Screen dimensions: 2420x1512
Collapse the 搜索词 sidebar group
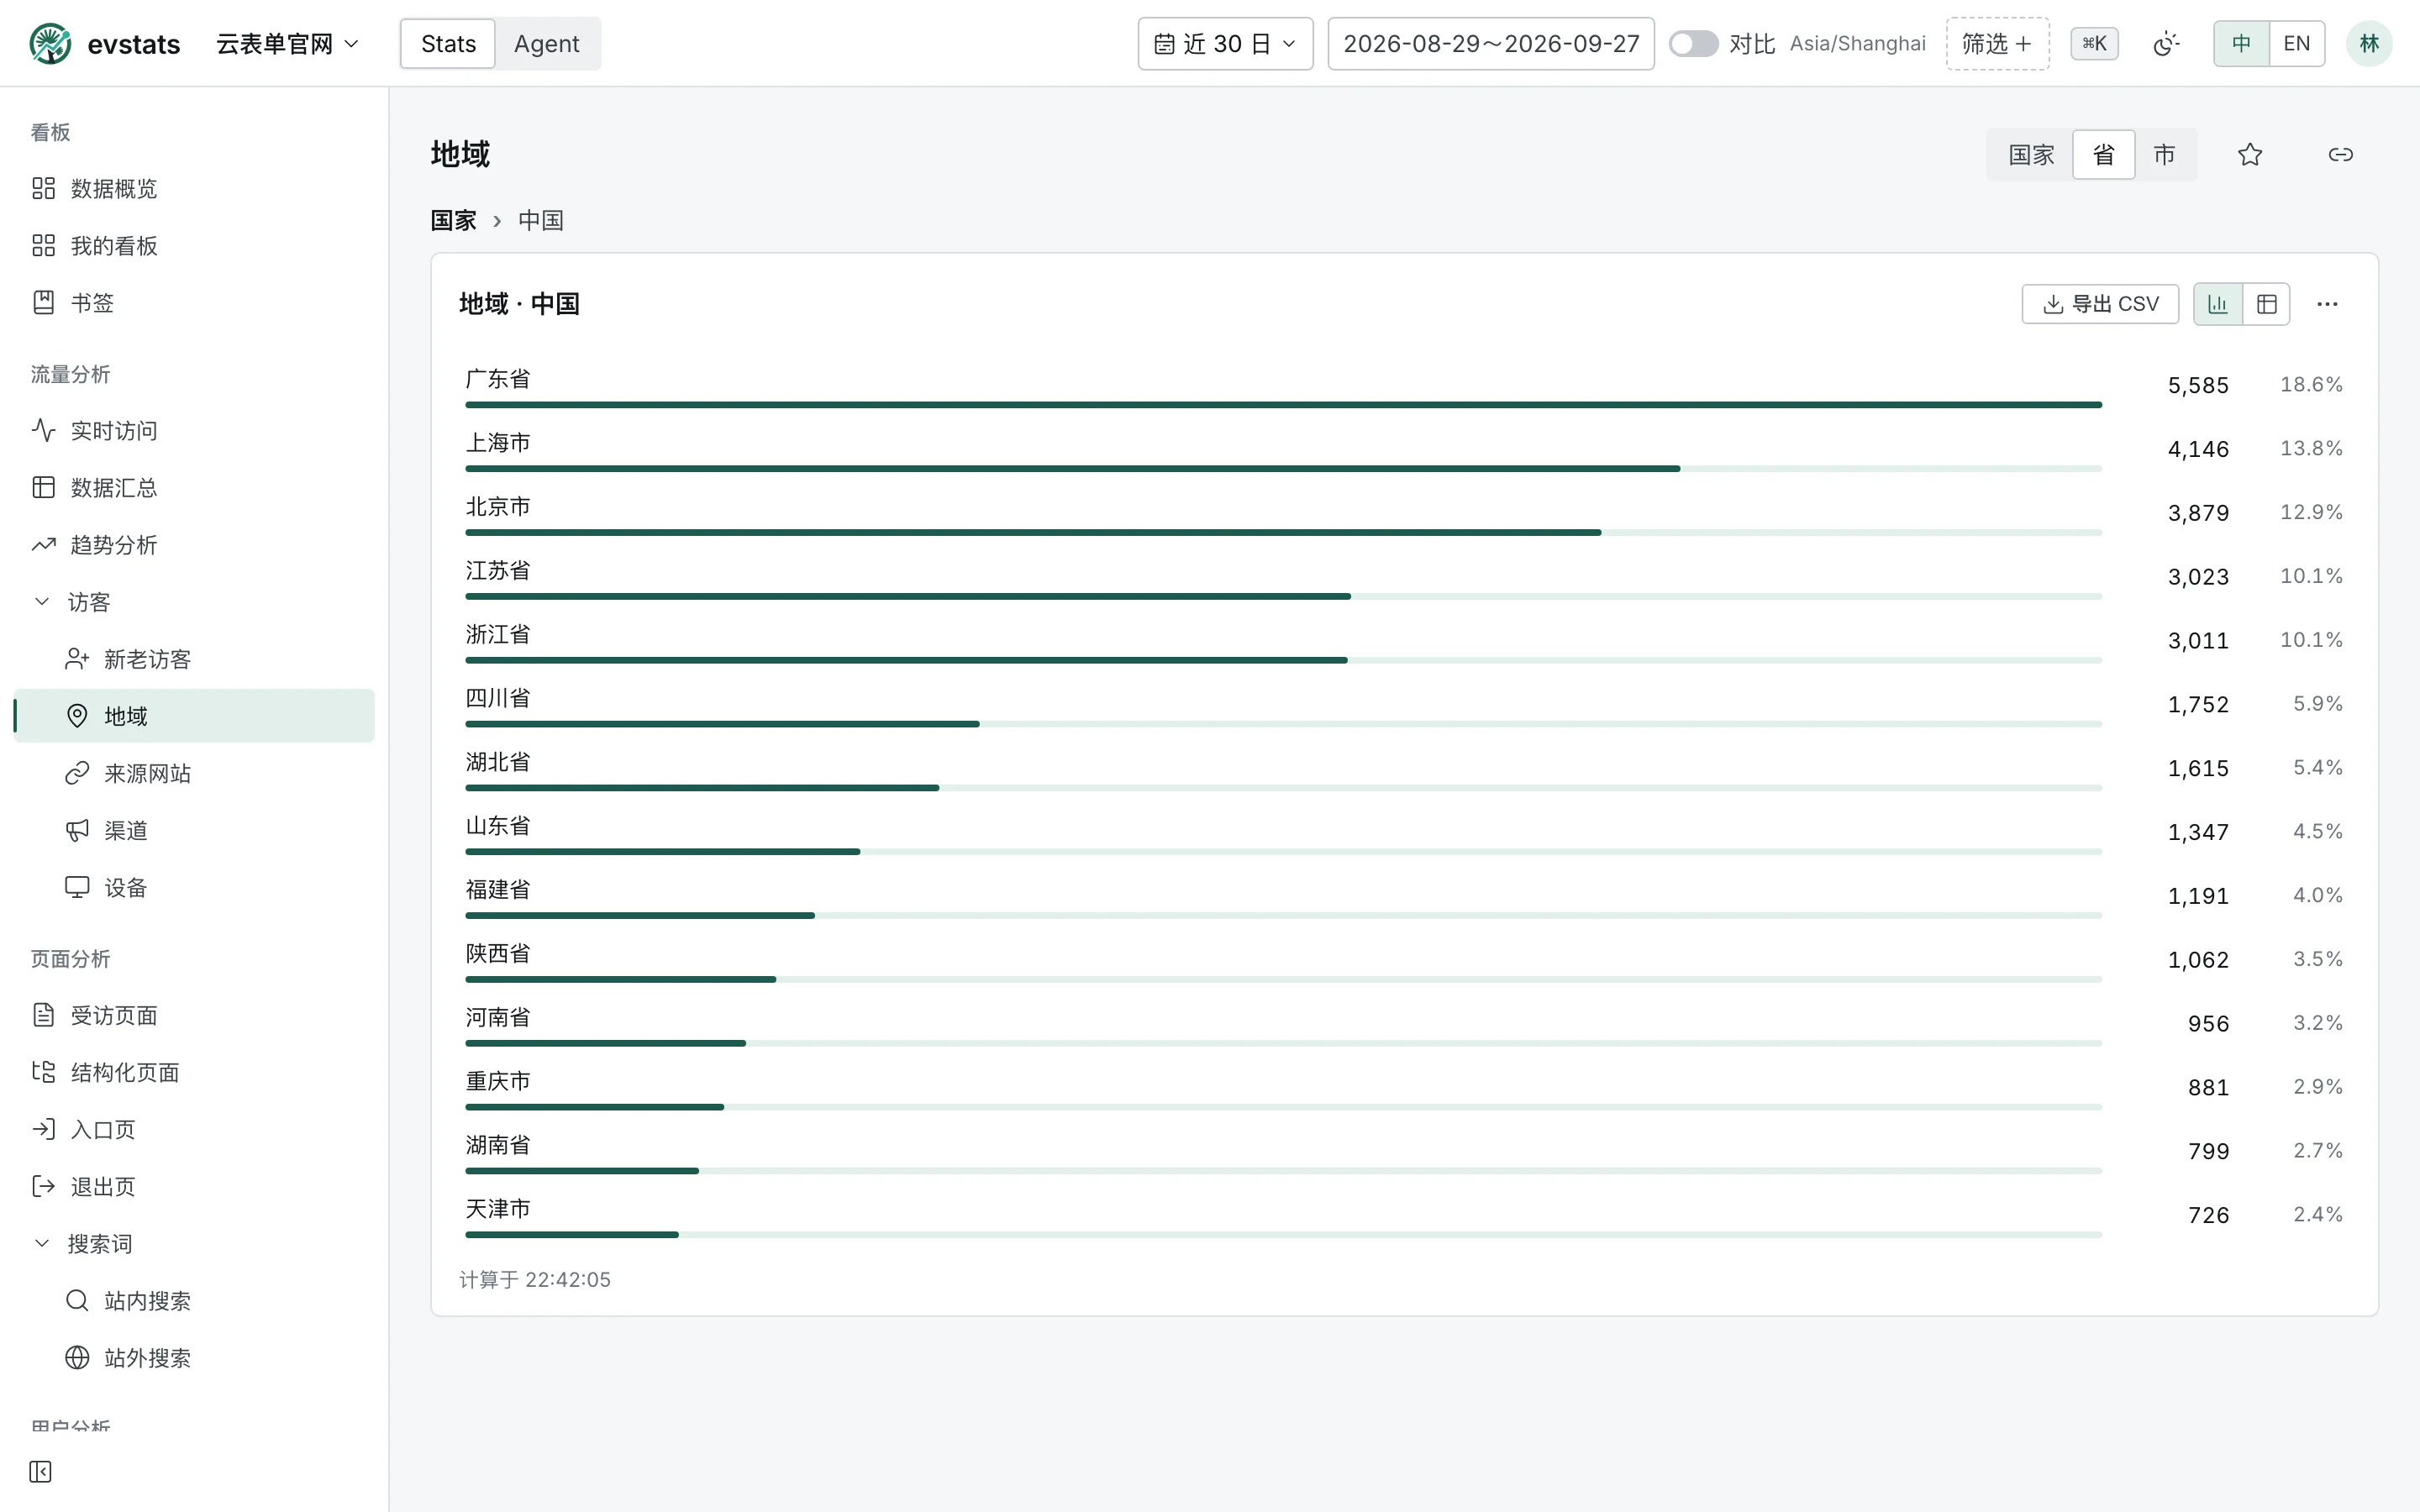(x=194, y=1244)
